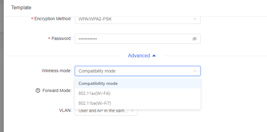Choose 802.11be(Wi-Fi7) from the list
Viewport: 267px width, 132px height.
138,103
